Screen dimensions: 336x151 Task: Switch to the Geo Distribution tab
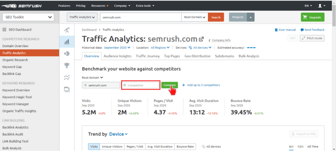tap(197, 56)
